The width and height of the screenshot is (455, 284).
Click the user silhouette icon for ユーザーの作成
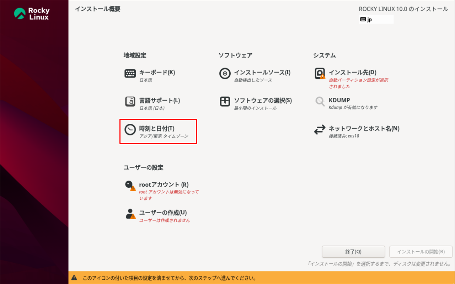pyautogui.click(x=130, y=214)
